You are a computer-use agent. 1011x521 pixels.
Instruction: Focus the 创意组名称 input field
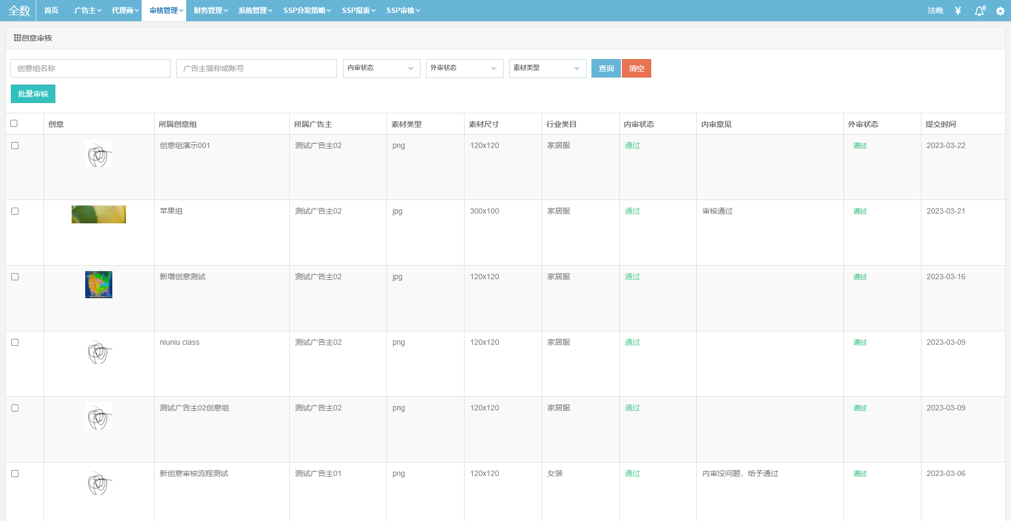click(91, 68)
